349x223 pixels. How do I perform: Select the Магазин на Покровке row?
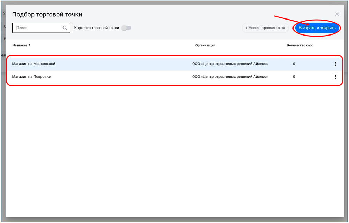(31, 77)
